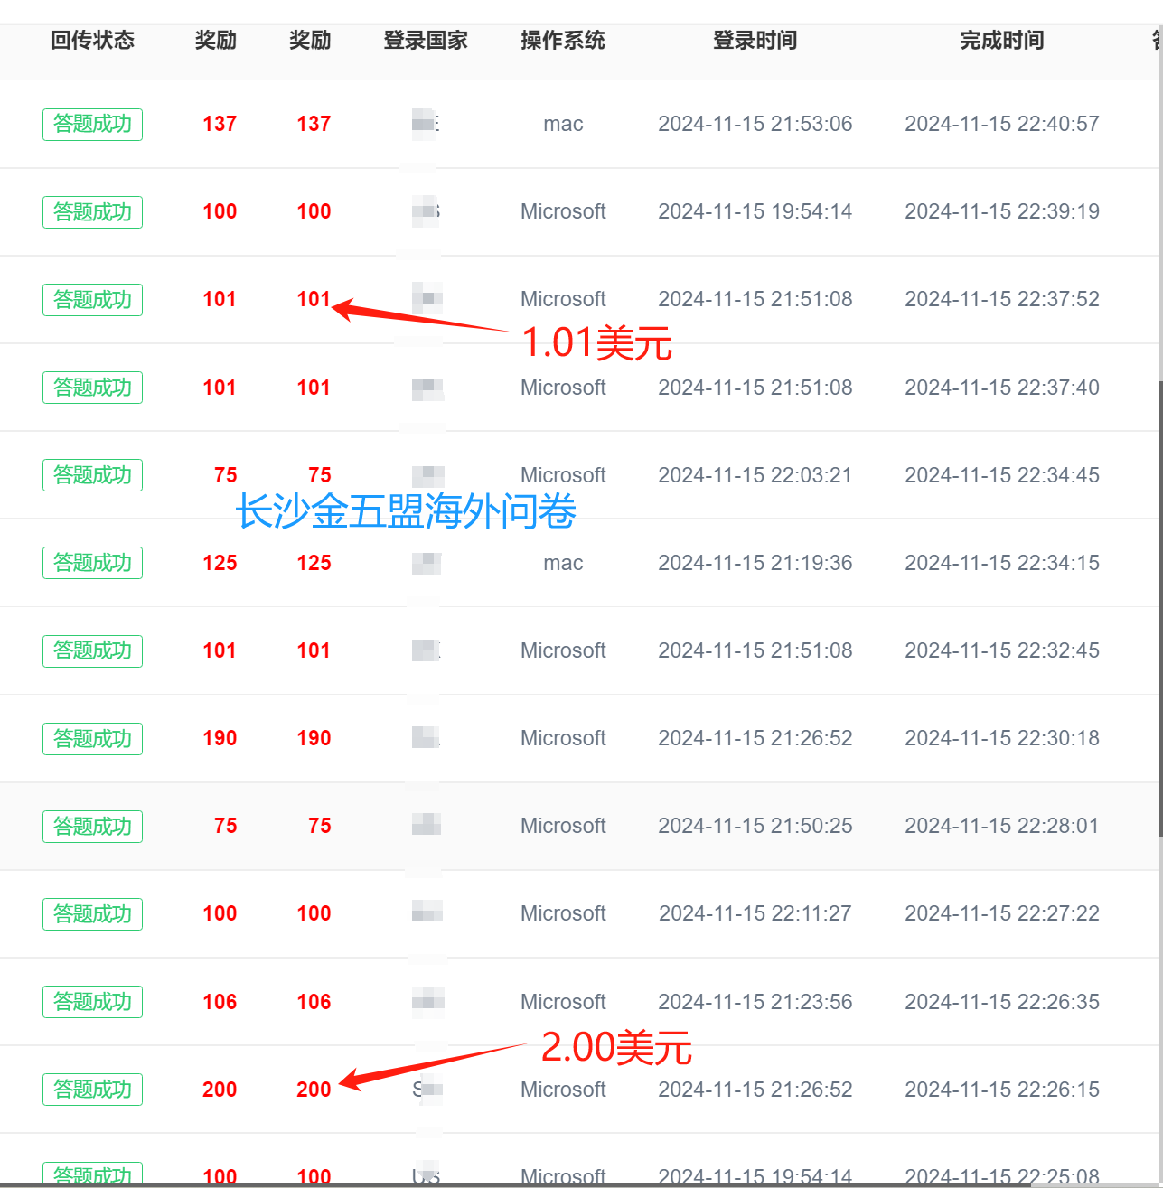Click mac cell in the 22:34:15 row

click(563, 563)
